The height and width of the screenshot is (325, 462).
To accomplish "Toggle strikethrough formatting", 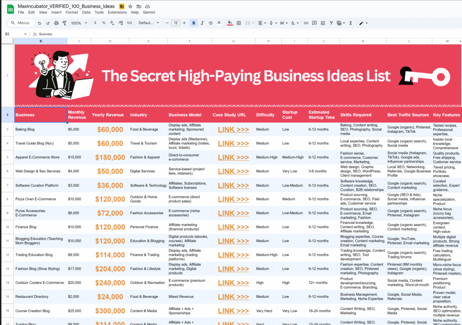I will point(210,23).
